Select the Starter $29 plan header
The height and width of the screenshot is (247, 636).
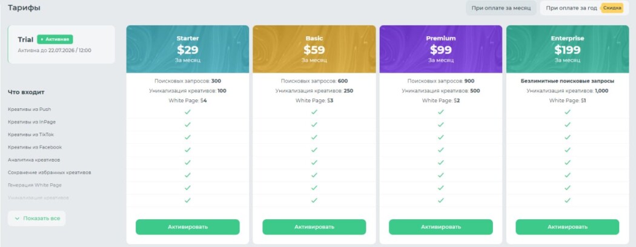187,49
